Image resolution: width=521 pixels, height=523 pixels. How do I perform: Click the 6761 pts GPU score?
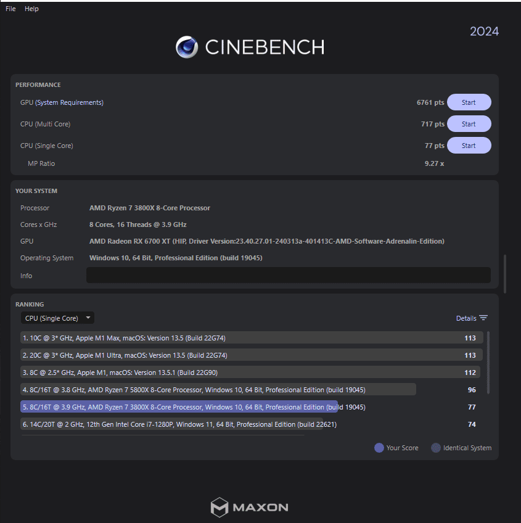click(430, 102)
